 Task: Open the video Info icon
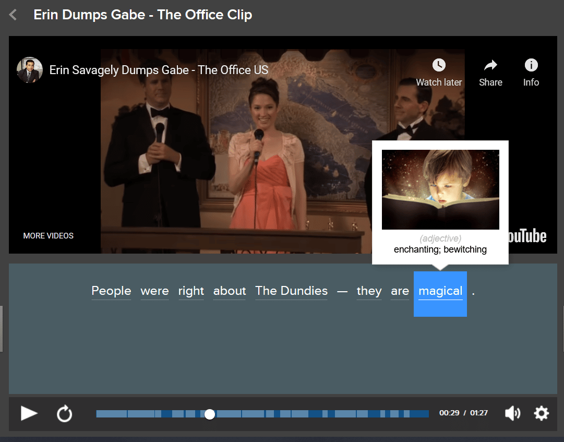tap(531, 65)
